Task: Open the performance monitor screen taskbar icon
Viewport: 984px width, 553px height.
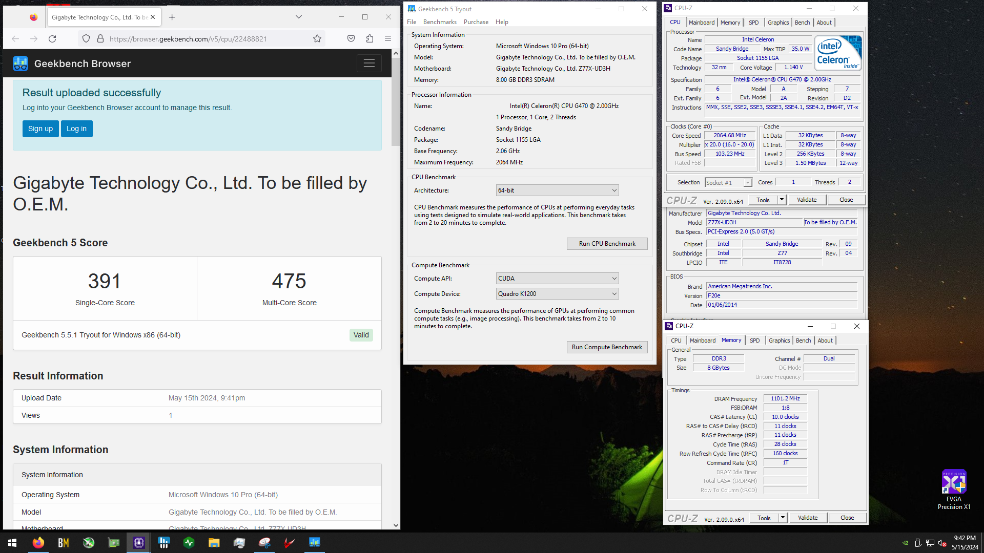Action: tap(239, 543)
